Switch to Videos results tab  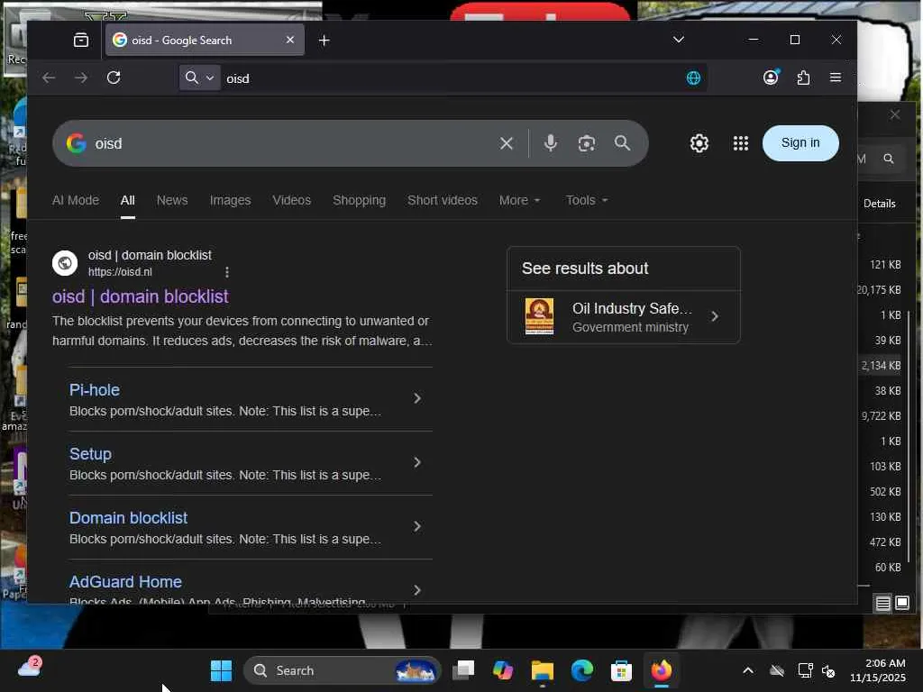point(291,200)
